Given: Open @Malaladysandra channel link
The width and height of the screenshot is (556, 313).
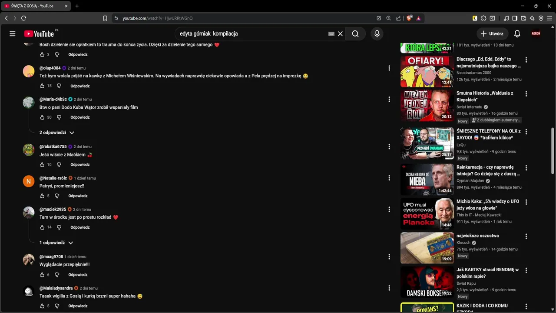Looking at the screenshot, I should click(56, 288).
